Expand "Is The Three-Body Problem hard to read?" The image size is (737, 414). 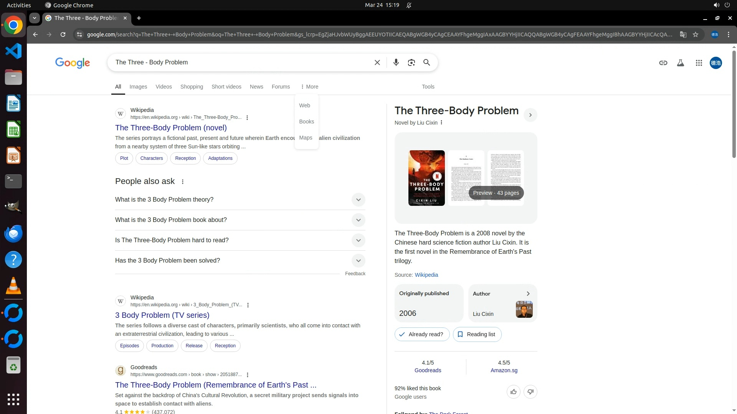(358, 240)
